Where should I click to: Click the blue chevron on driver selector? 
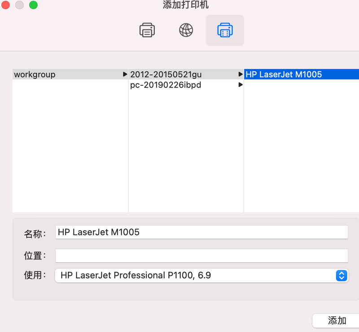click(x=341, y=275)
